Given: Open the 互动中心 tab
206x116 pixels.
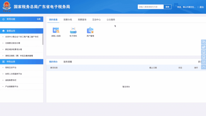Looking at the screenshot, I should click(96, 20).
